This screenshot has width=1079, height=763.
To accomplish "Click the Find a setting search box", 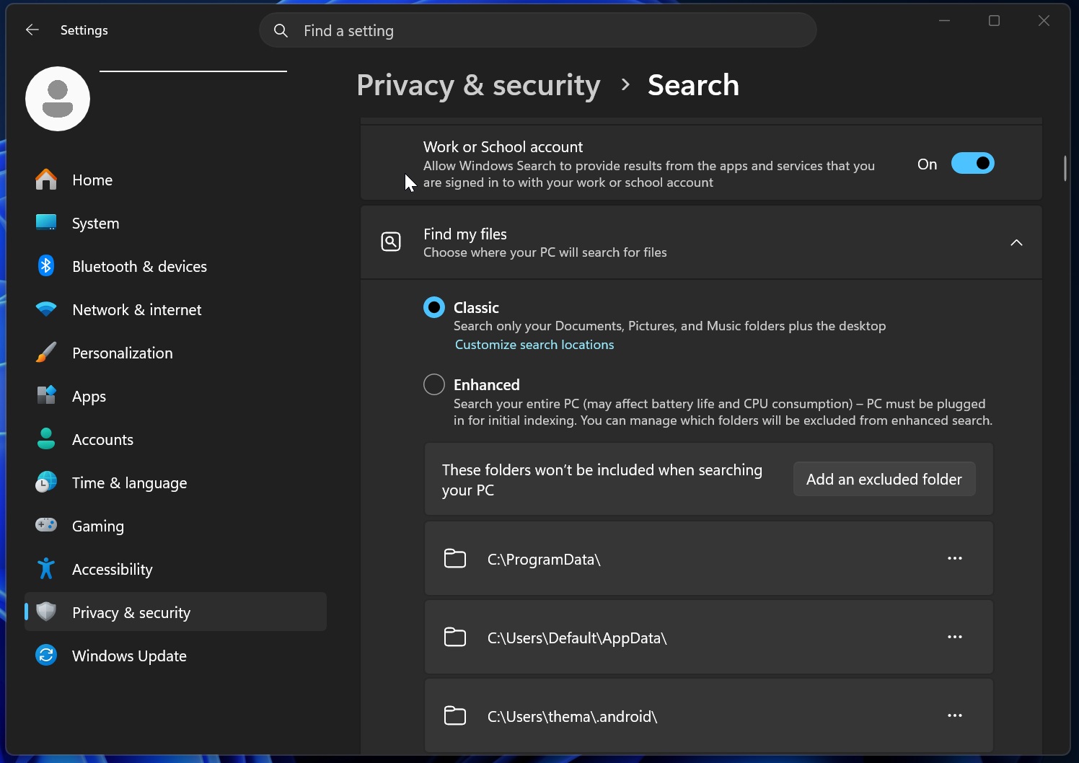I will (538, 30).
